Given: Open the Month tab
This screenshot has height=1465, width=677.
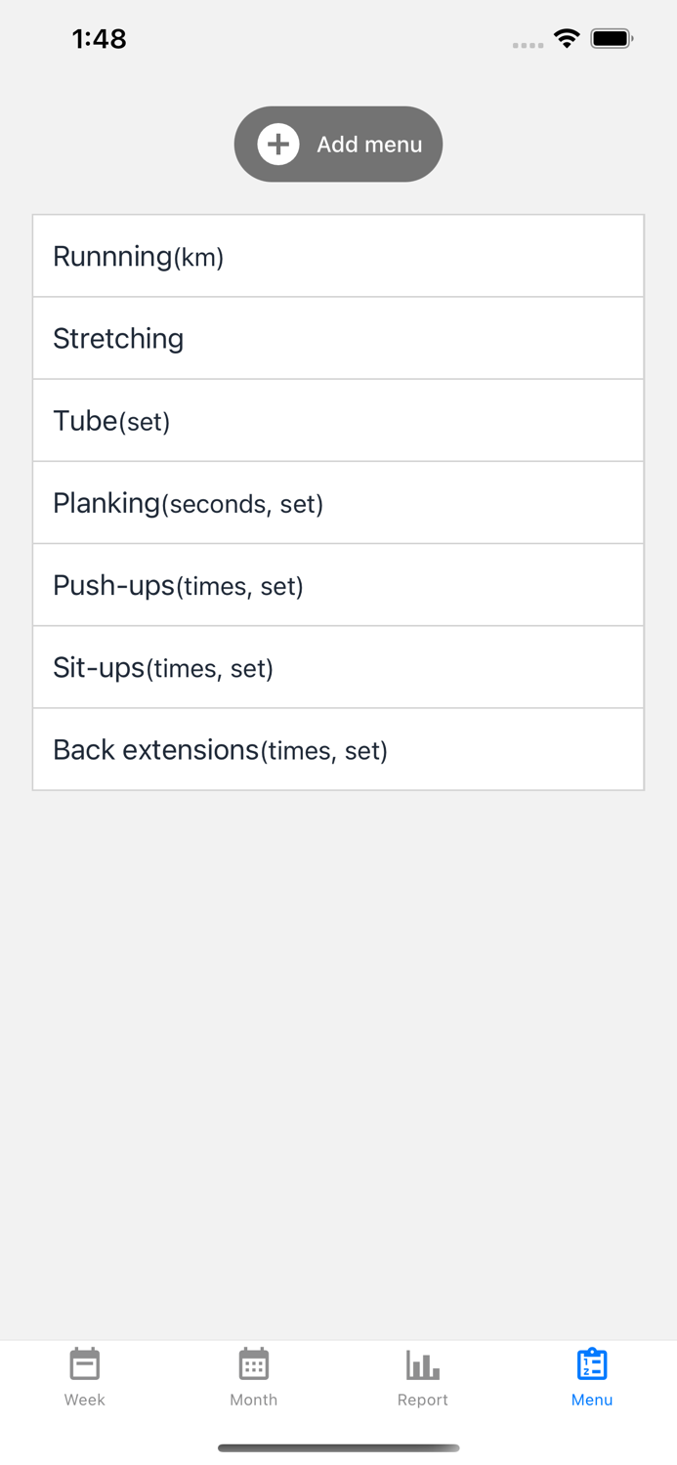Looking at the screenshot, I should pos(254,1377).
